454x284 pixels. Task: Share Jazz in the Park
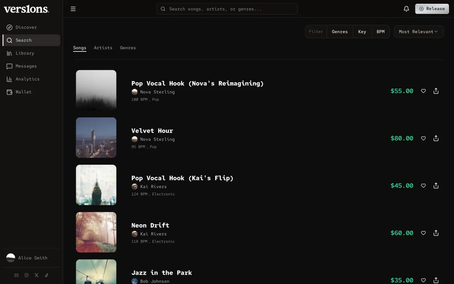(x=436, y=280)
